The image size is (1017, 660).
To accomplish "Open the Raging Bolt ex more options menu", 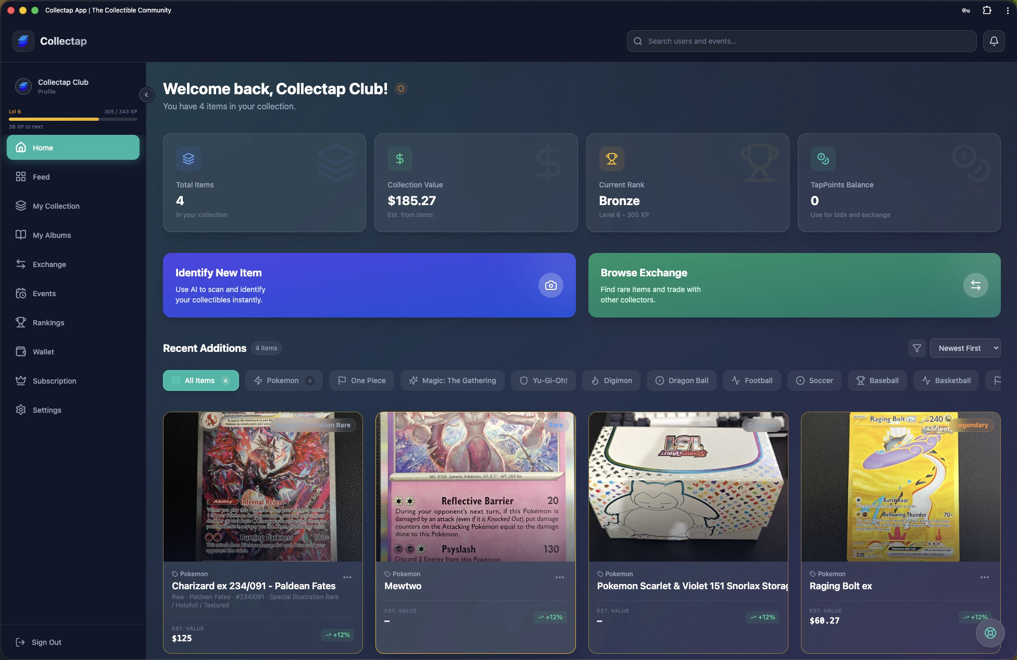I will (x=985, y=577).
